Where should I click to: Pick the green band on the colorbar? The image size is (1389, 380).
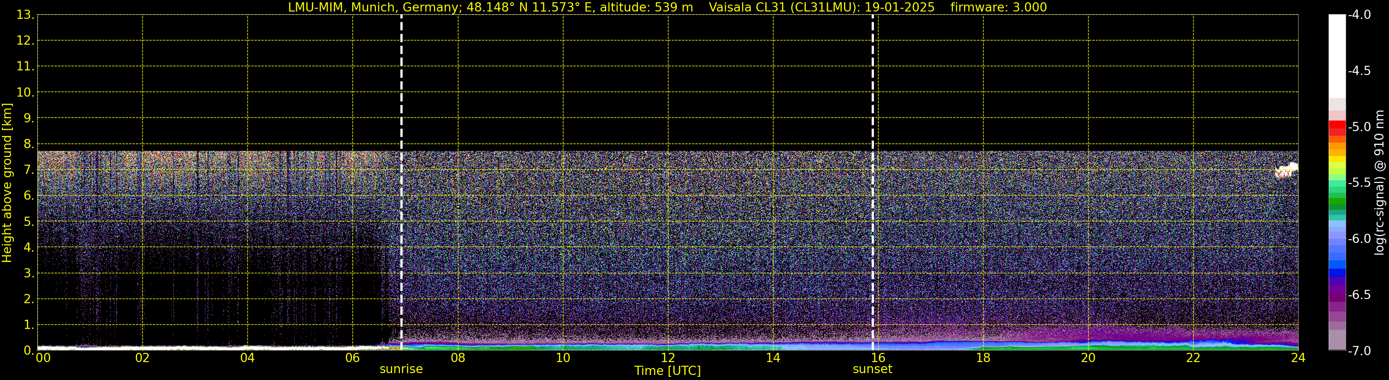click(x=1336, y=202)
